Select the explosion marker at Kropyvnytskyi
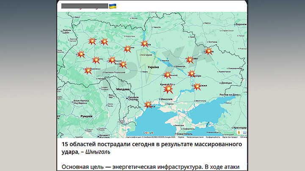The width and height of the screenshot is (305, 171). [167, 75]
